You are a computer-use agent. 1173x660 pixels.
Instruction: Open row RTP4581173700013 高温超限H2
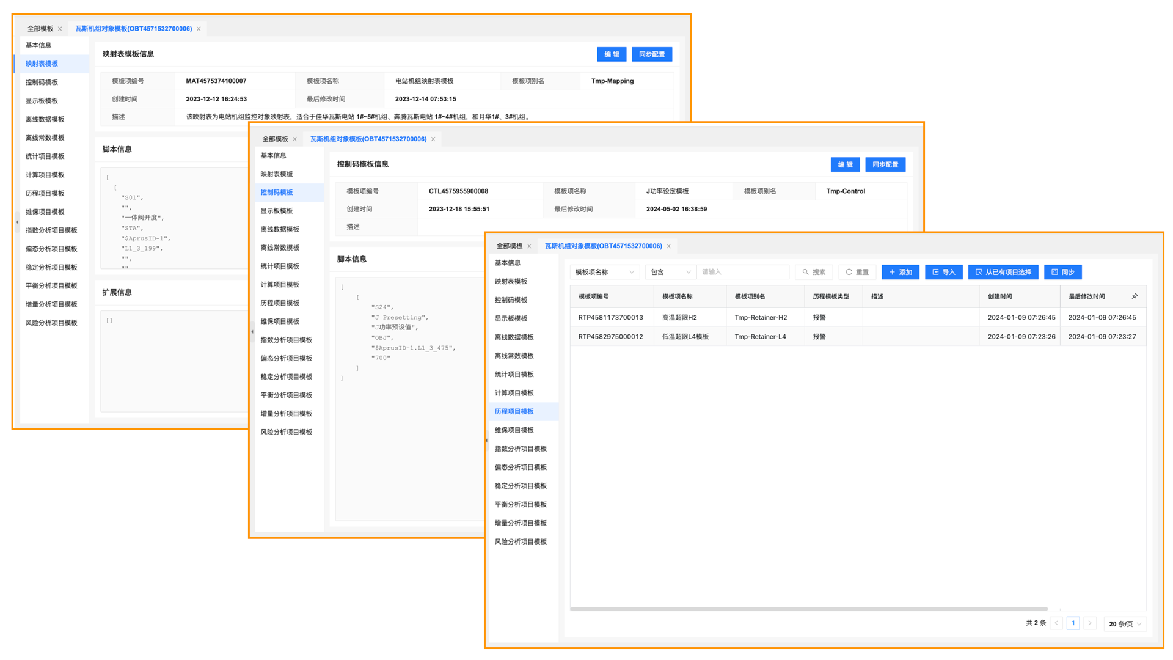[x=610, y=318]
